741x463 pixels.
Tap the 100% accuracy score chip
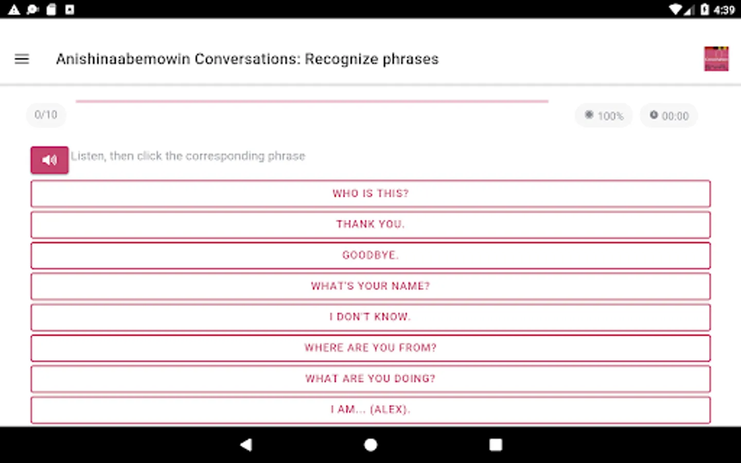click(604, 116)
